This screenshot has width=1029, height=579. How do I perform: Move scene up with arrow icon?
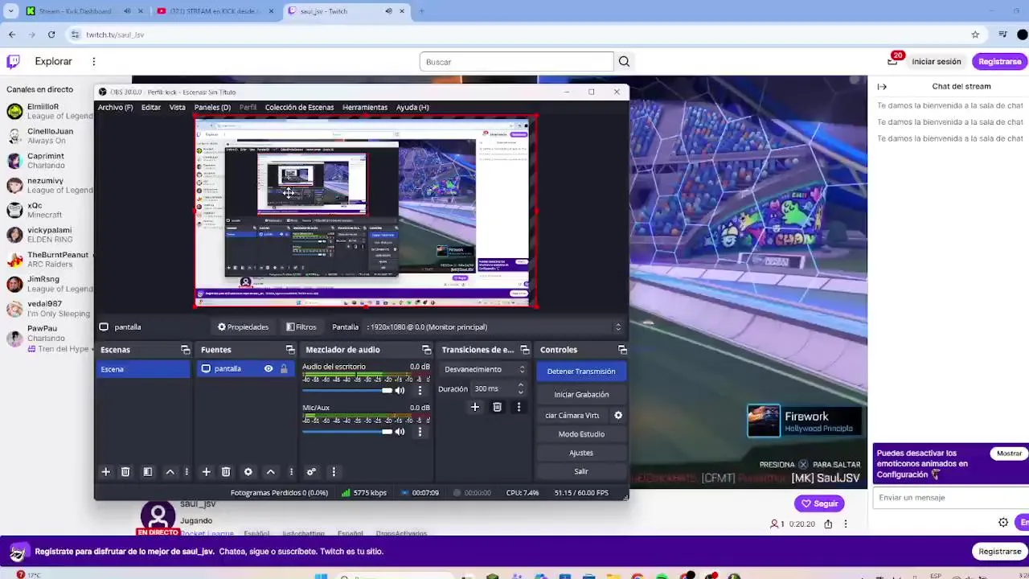click(170, 472)
